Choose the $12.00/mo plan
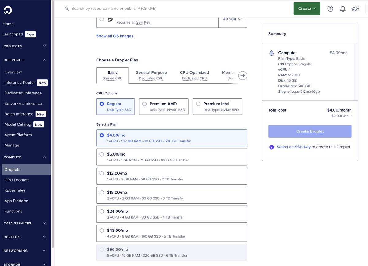 click(171, 176)
